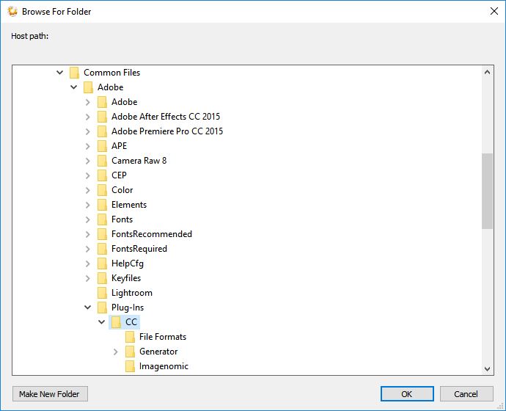Confirm selection with the OK button
The height and width of the screenshot is (411, 506).
(407, 394)
